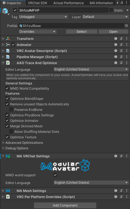Viewport: 130px width, 209px height.
Task: Expand Debug Options foldout
Action: tap(4, 148)
